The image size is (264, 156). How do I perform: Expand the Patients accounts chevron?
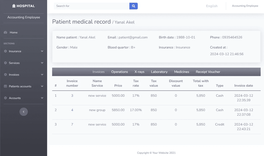click(x=42, y=86)
